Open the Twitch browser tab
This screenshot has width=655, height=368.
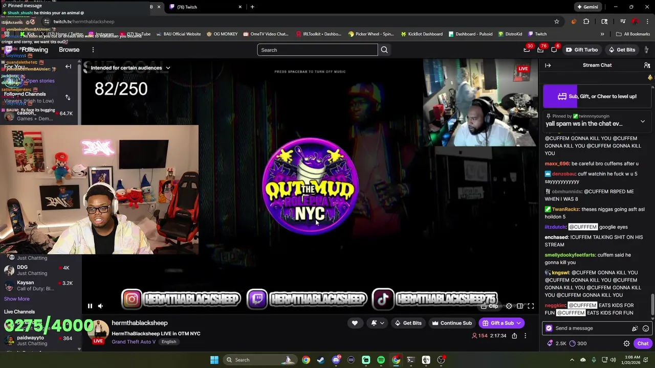[205, 7]
